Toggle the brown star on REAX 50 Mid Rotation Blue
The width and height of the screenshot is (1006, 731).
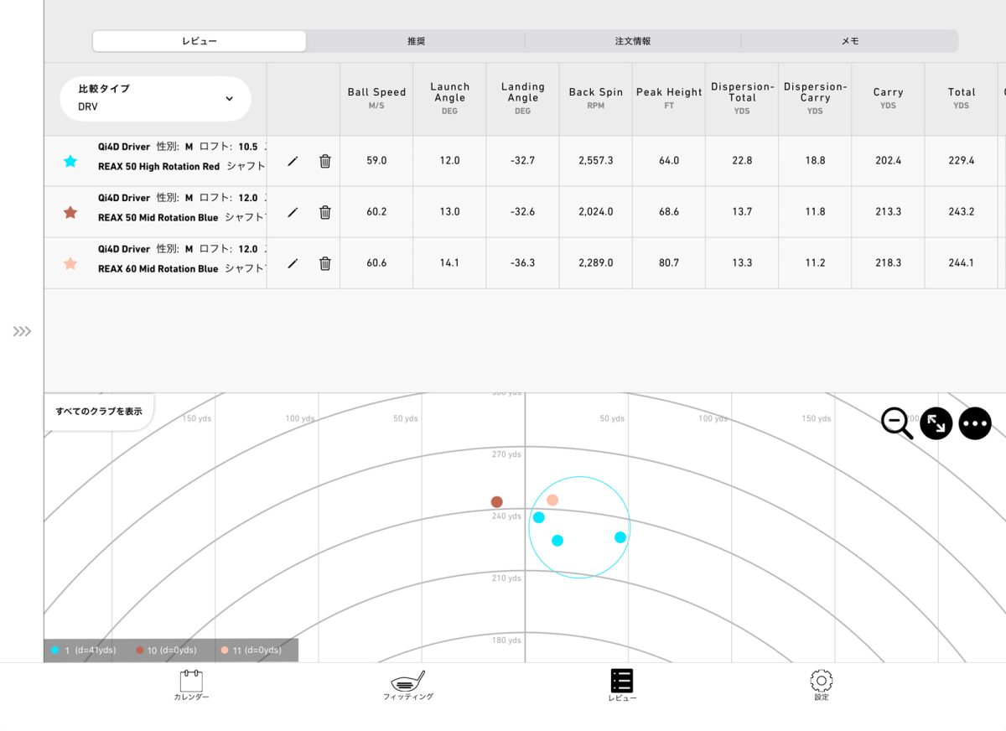[70, 212]
